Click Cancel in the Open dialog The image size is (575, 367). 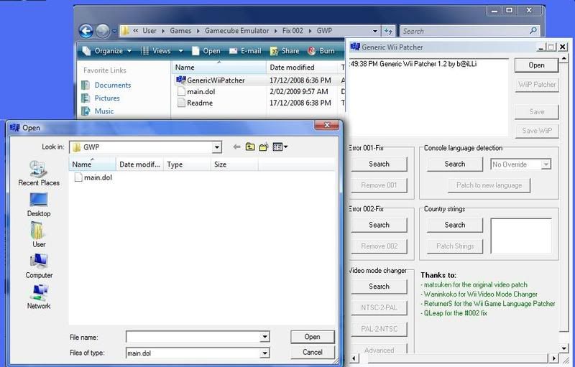[x=313, y=353]
